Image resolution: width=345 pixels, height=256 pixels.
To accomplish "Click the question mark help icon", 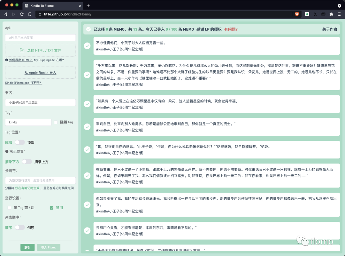I will 7,60.
